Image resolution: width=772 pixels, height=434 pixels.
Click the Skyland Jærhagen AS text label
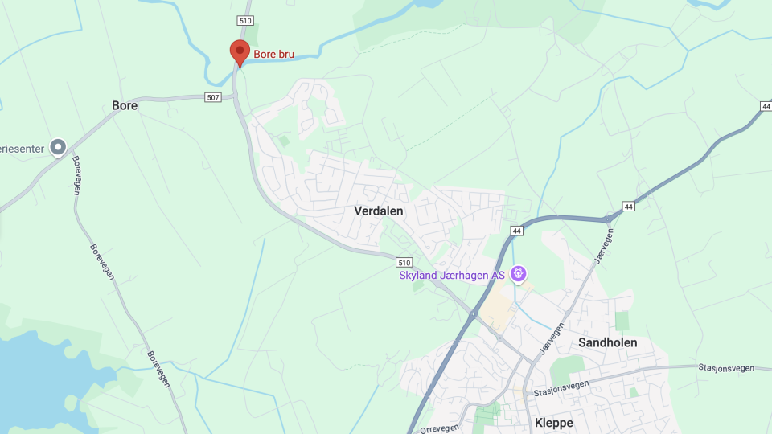click(x=452, y=276)
